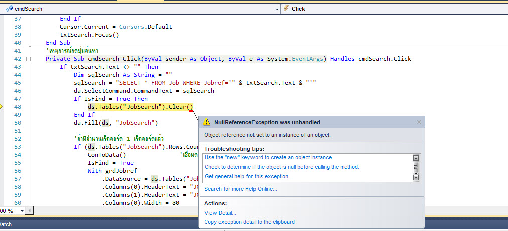Click the lightning event icon next to Click
Viewport: 508px width, 231px height.
point(286,9)
